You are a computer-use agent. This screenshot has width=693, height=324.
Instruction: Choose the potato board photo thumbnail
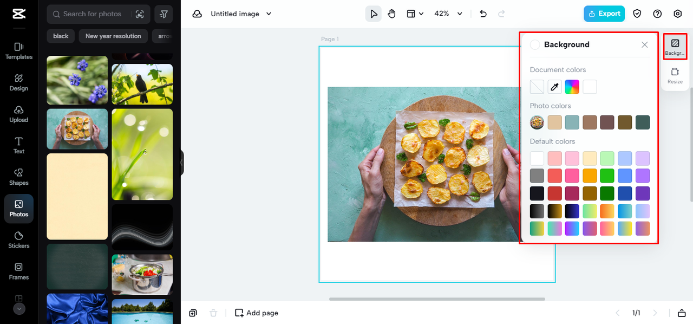77,129
